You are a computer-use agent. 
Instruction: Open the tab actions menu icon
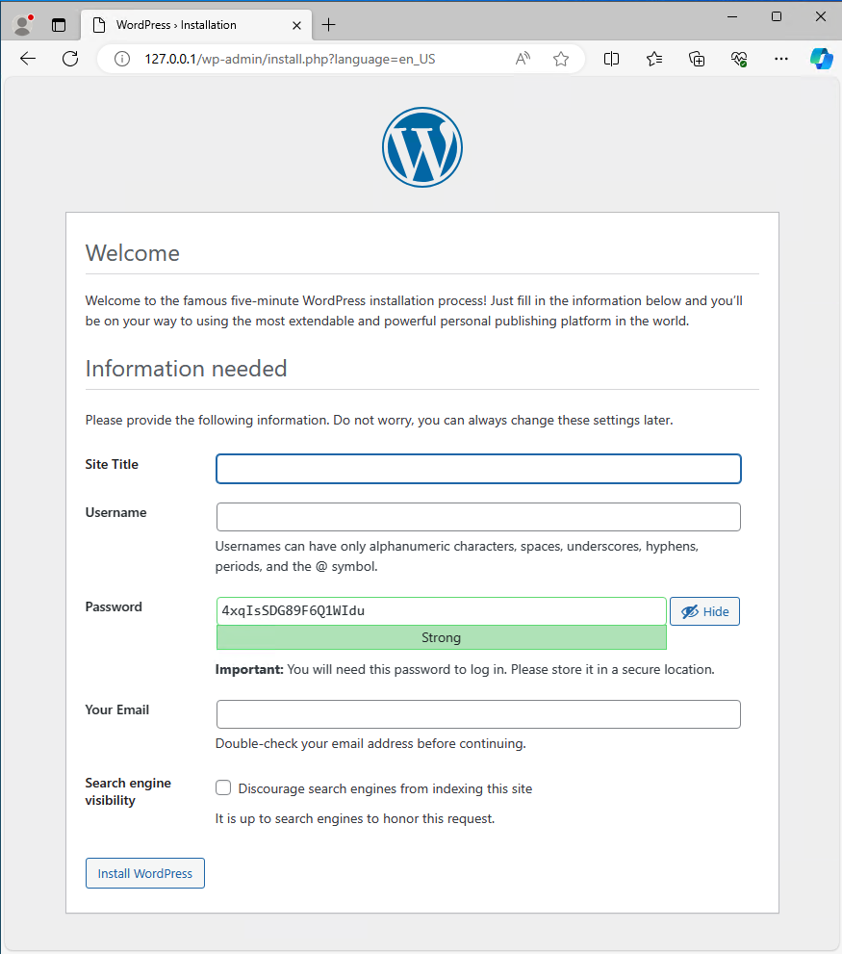click(59, 25)
